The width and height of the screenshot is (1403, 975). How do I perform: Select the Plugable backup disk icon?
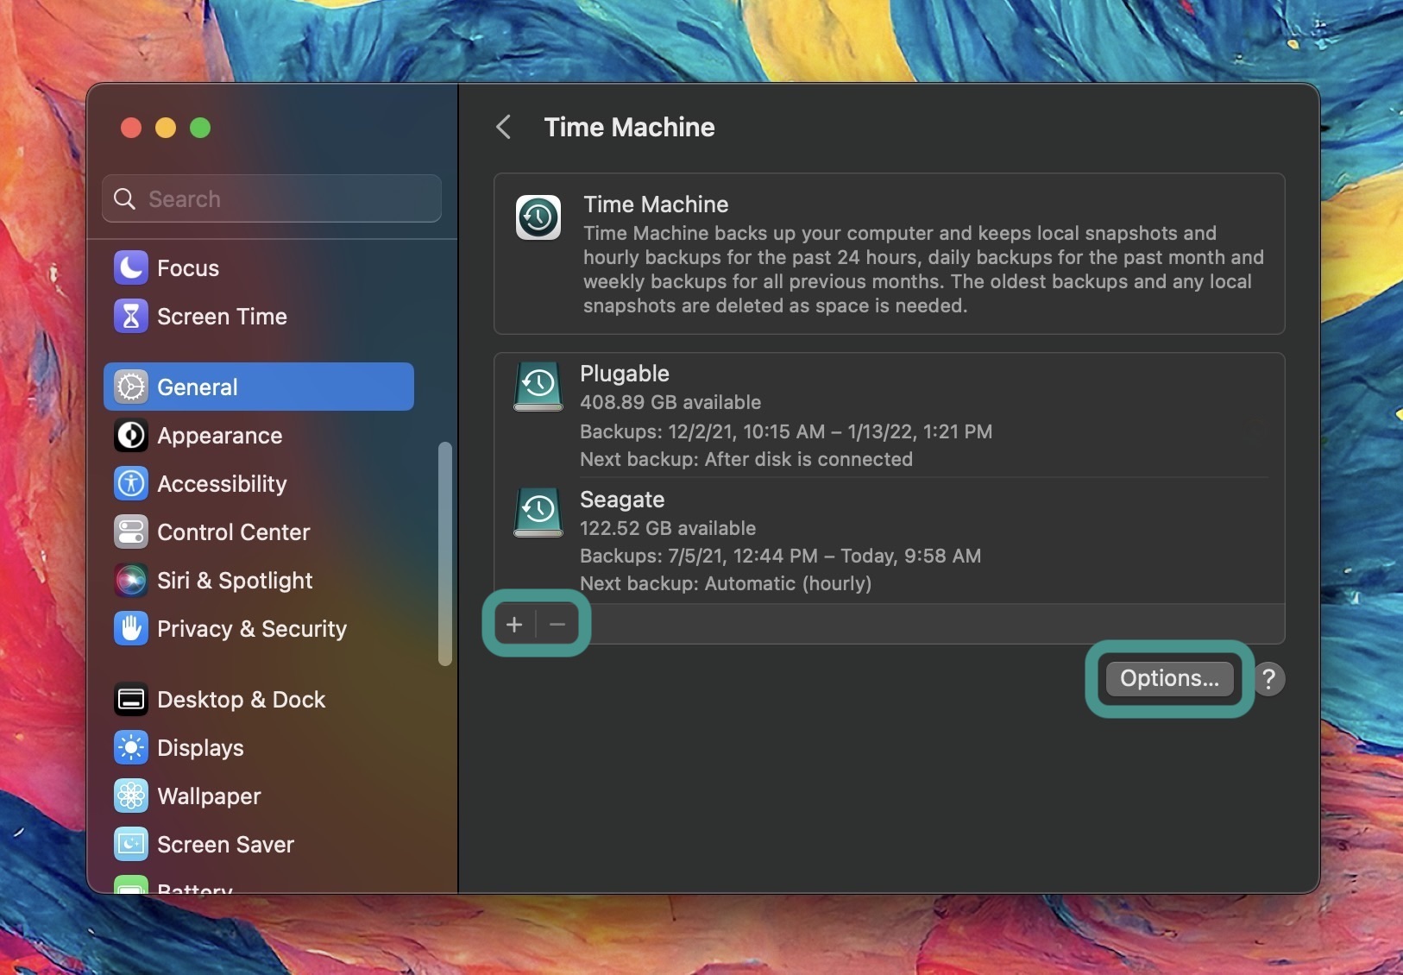(538, 387)
